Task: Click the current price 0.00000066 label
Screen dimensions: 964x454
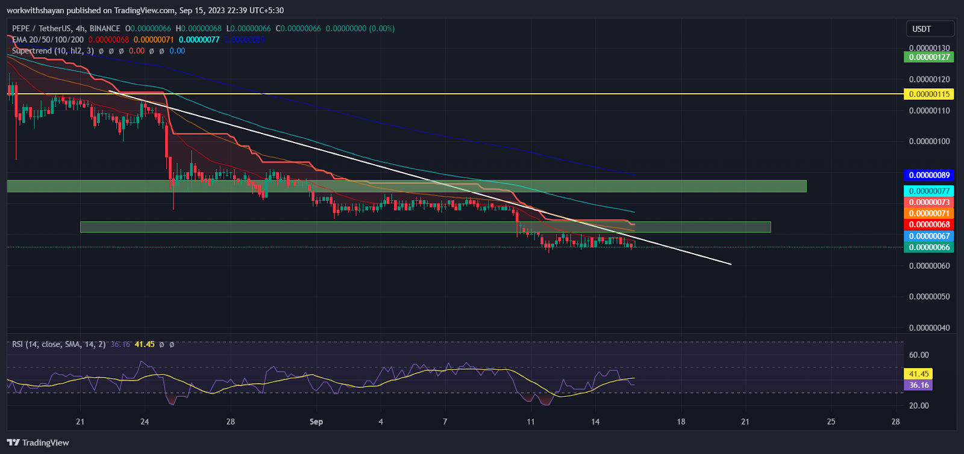Action: (928, 248)
